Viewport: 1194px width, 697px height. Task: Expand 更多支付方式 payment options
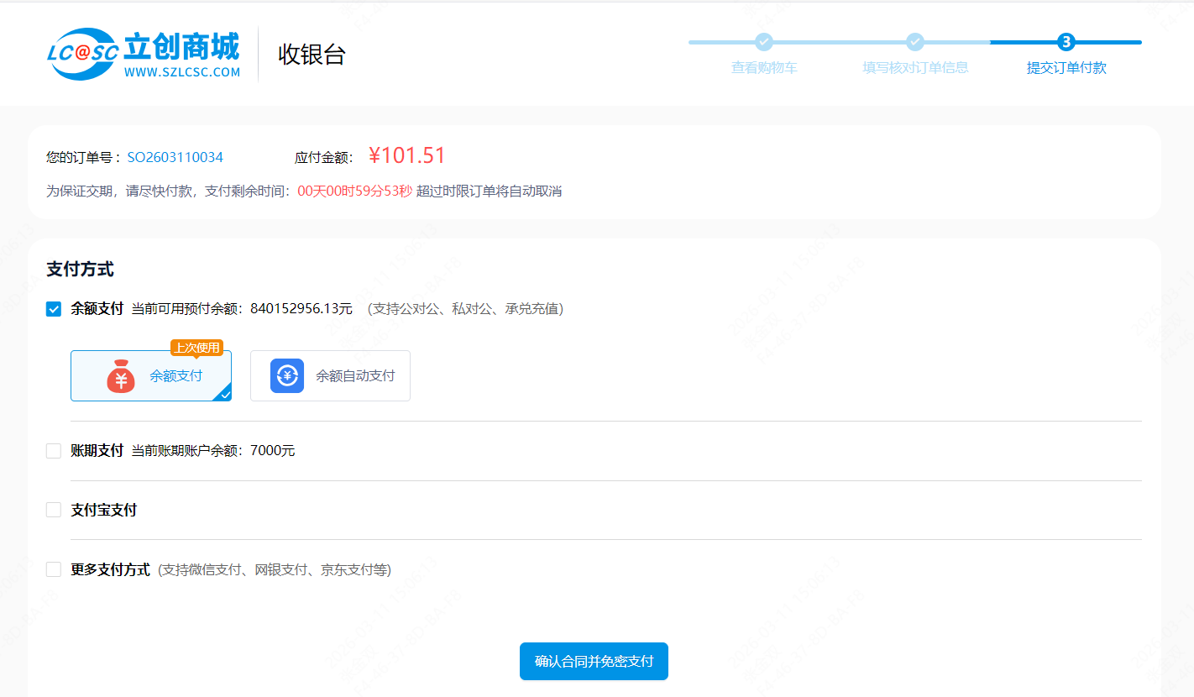pos(54,569)
